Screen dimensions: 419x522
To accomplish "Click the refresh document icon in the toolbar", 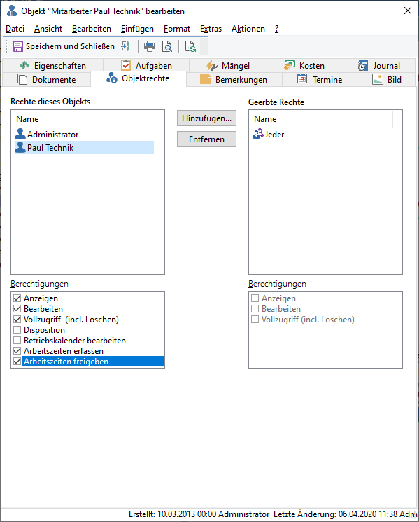I will tap(190, 46).
